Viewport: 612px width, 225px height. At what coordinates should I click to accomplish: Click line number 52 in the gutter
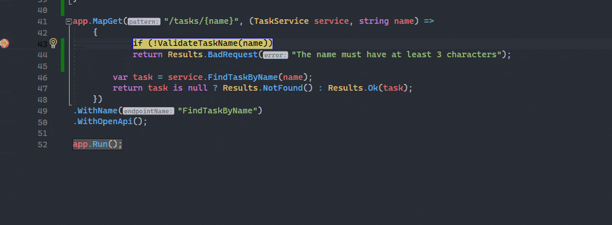[x=42, y=145]
